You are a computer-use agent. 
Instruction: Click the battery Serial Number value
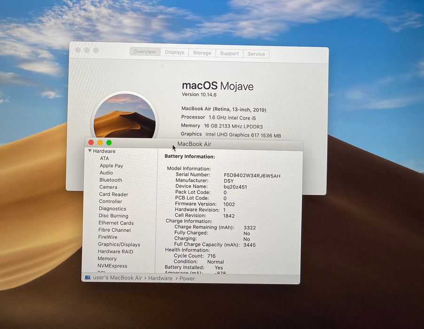(252, 176)
